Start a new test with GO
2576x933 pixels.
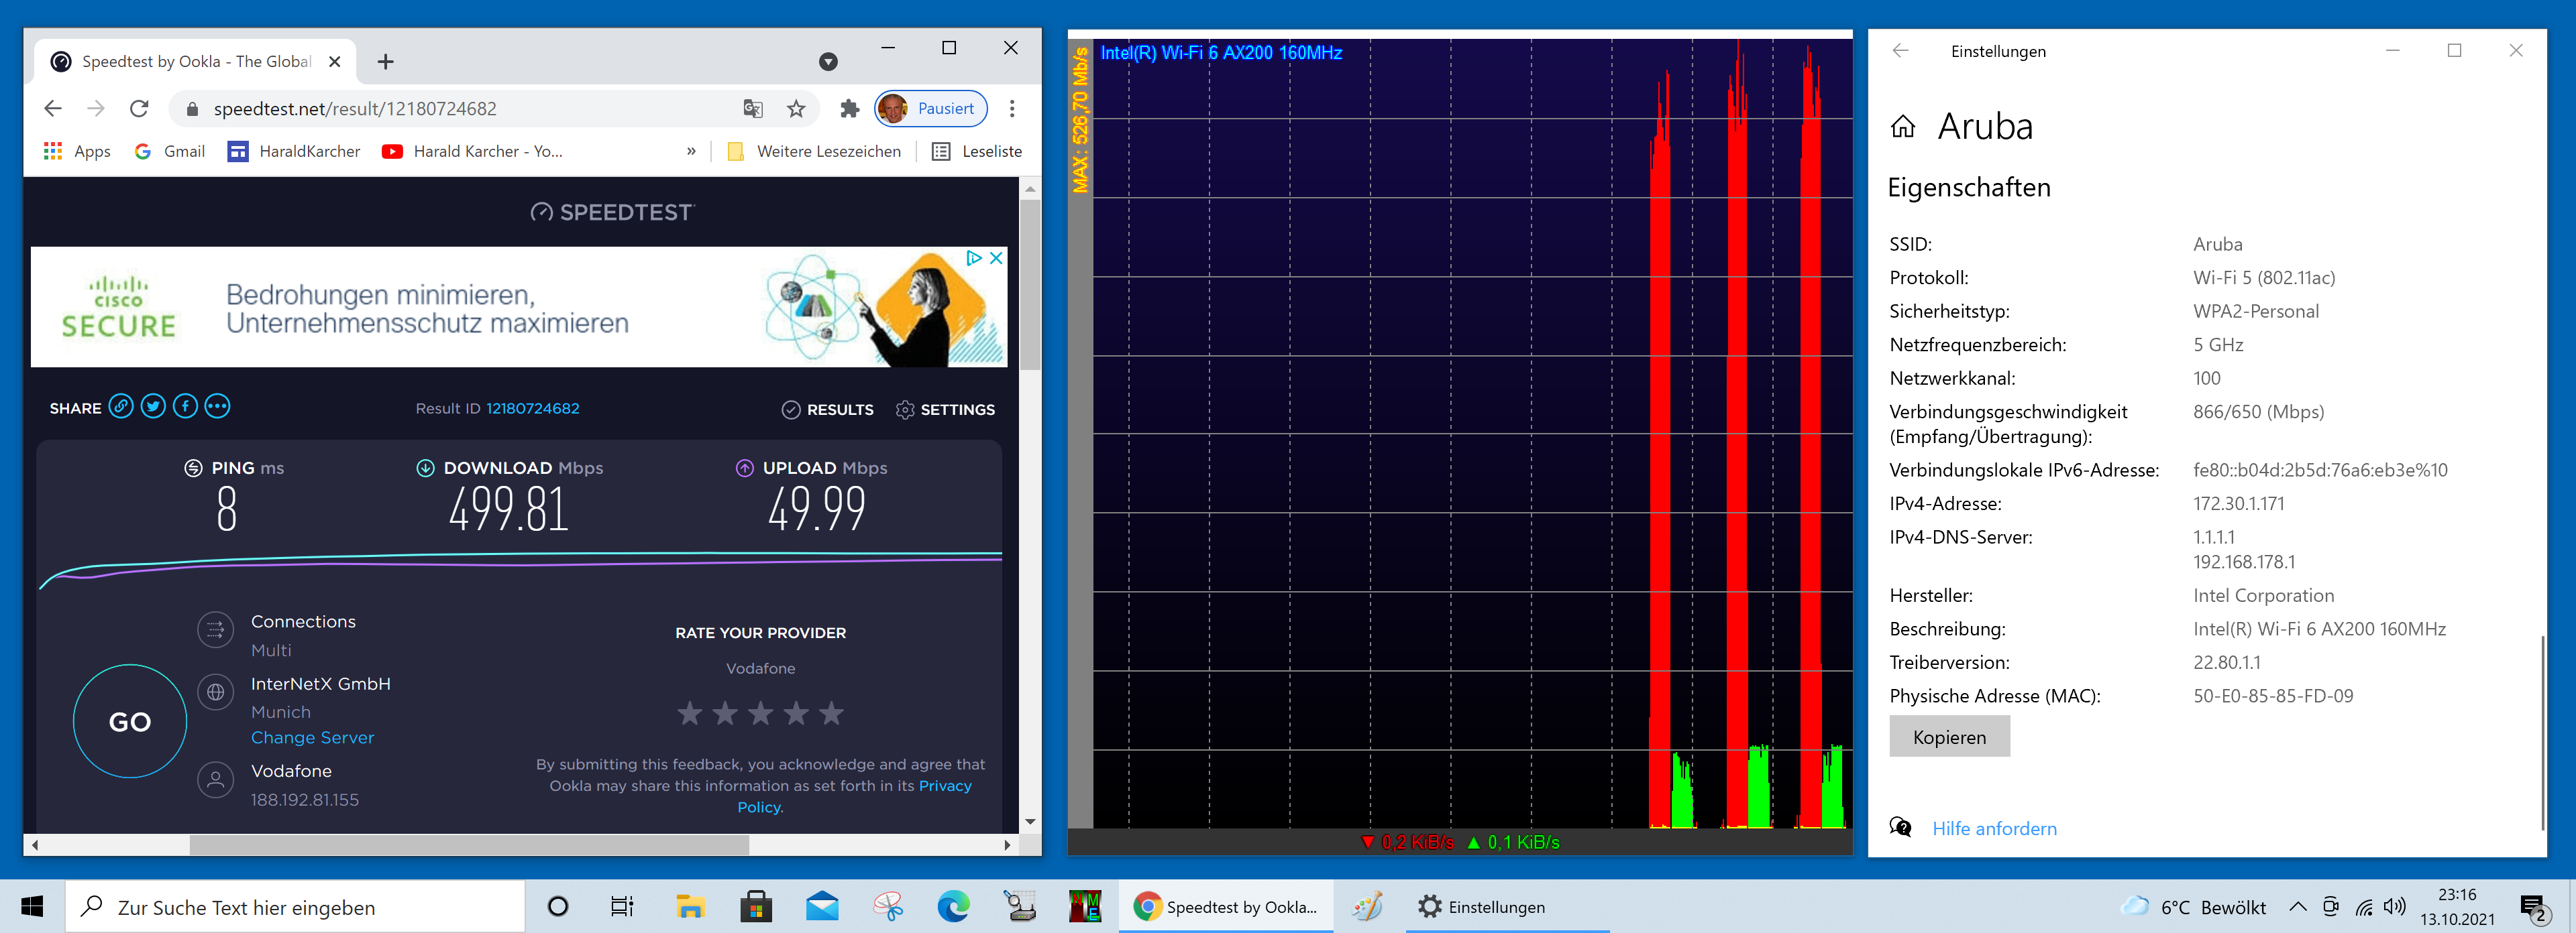click(x=130, y=721)
